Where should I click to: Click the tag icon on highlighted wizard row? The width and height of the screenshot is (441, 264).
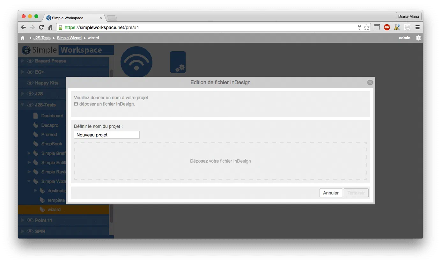[42, 209]
